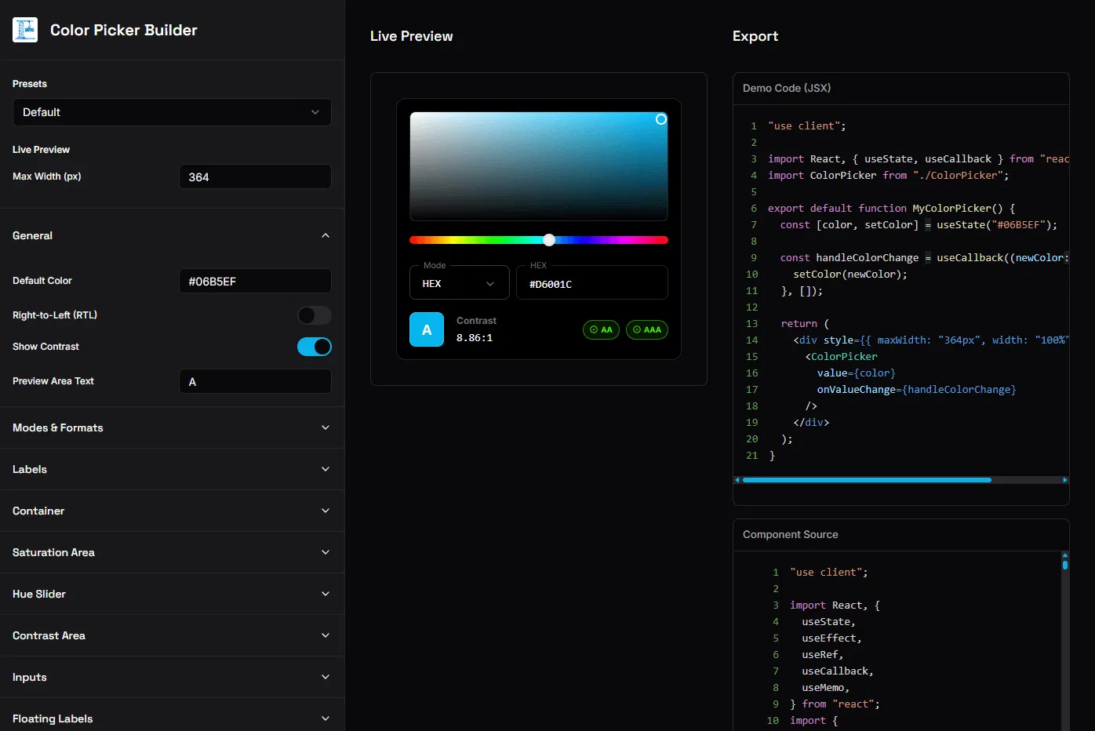Collapse the General section
Image resolution: width=1095 pixels, height=731 pixels.
(x=172, y=235)
